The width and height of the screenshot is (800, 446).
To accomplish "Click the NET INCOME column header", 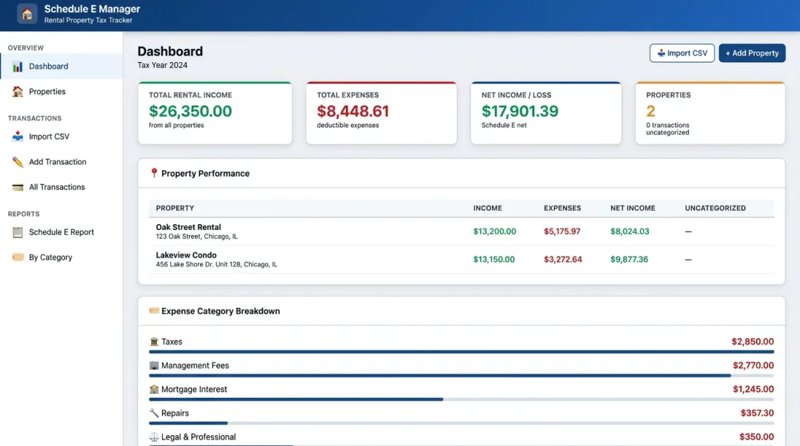I will pyautogui.click(x=633, y=208).
